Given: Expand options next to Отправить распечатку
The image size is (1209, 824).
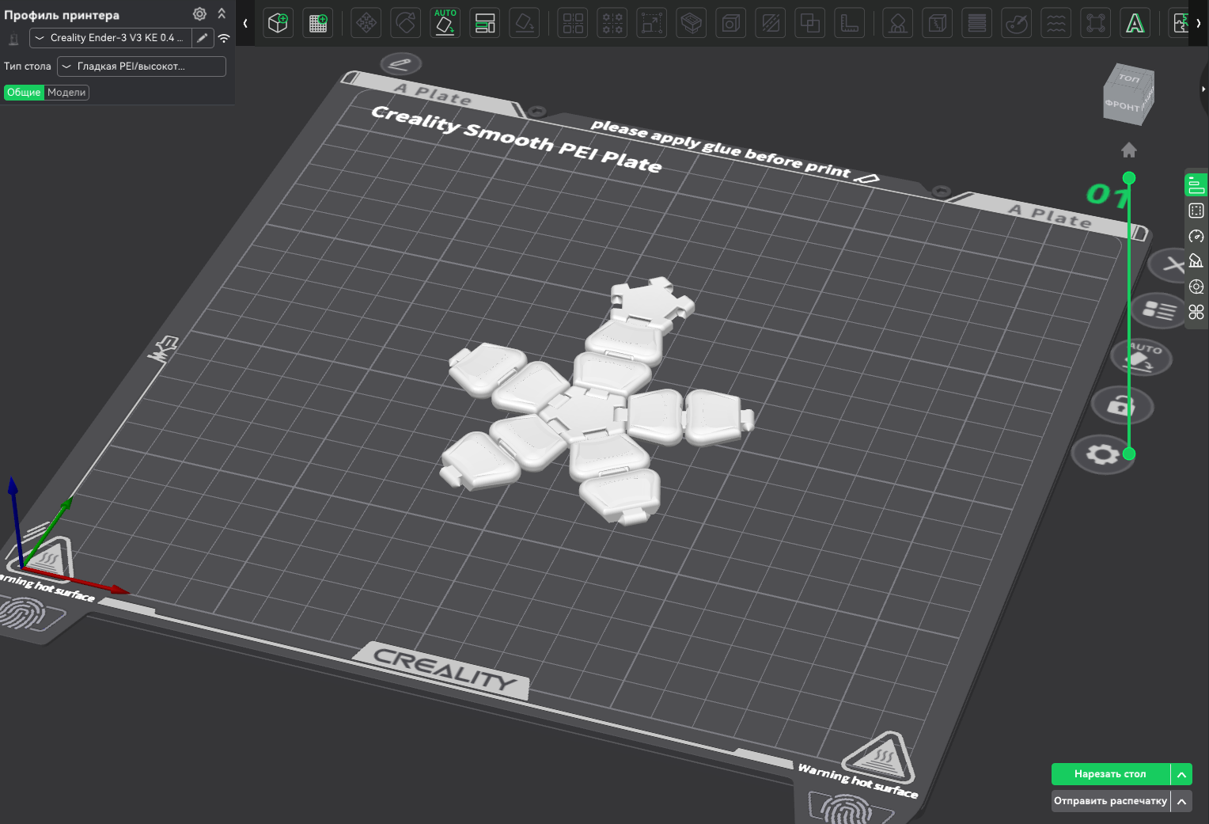Looking at the screenshot, I should pyautogui.click(x=1181, y=801).
